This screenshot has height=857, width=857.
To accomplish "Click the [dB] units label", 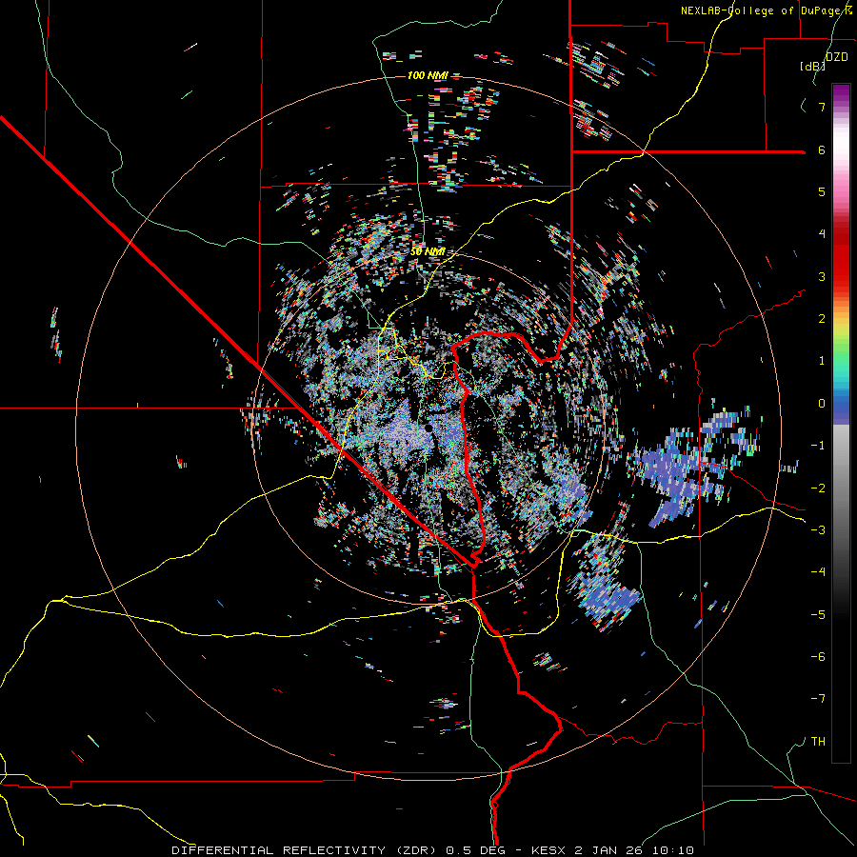I will [813, 66].
